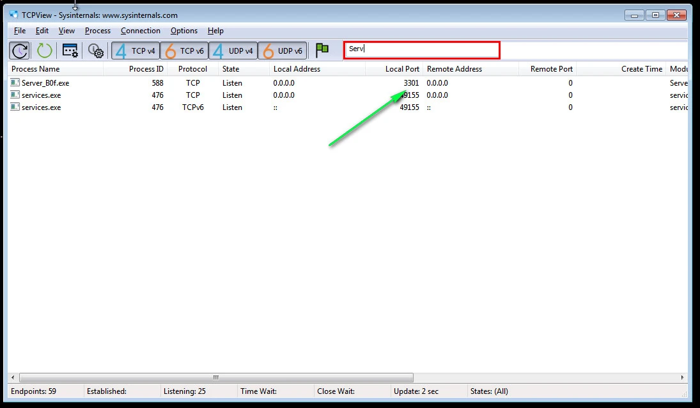Sort by Protocol column header

tap(193, 69)
